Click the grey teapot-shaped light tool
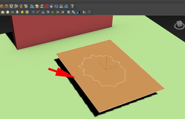 (12, 12)
